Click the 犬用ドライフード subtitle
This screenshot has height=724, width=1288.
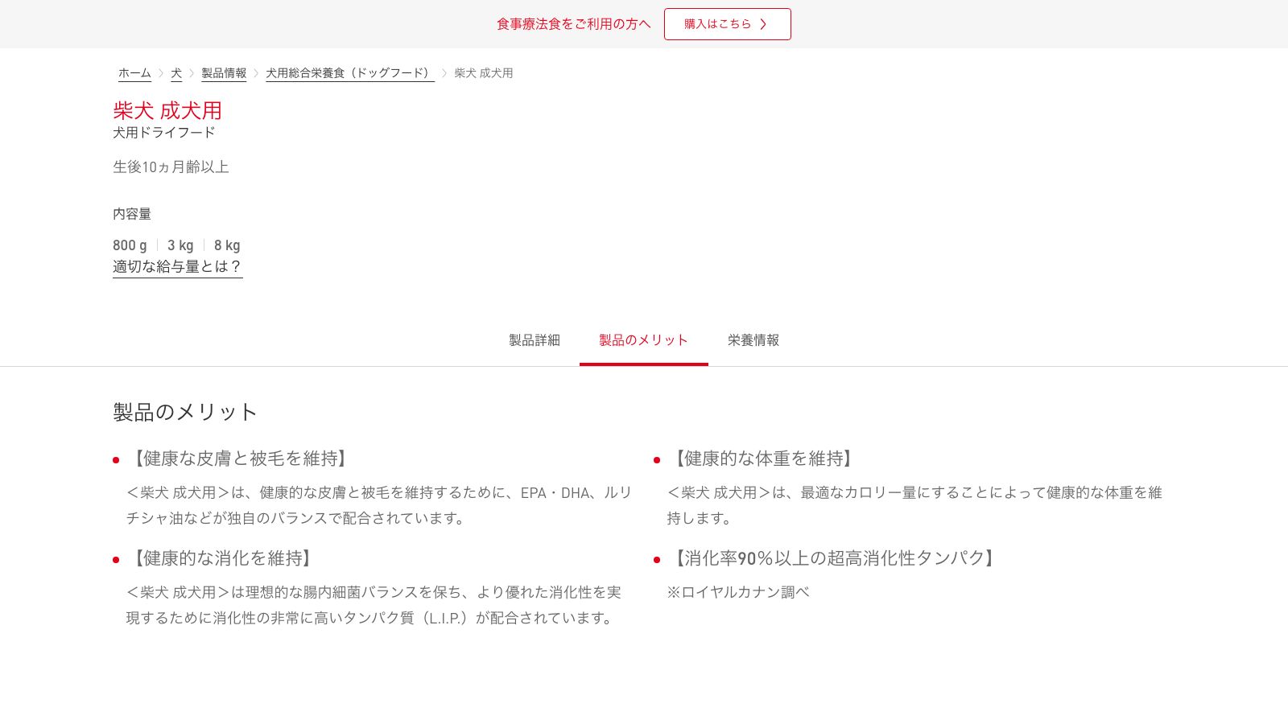pos(164,133)
